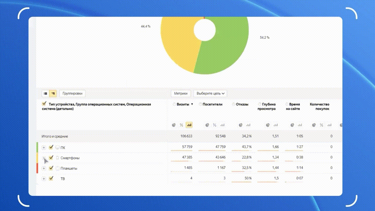Toggle percent display under Посетители
375x211 pixels.
(215, 125)
